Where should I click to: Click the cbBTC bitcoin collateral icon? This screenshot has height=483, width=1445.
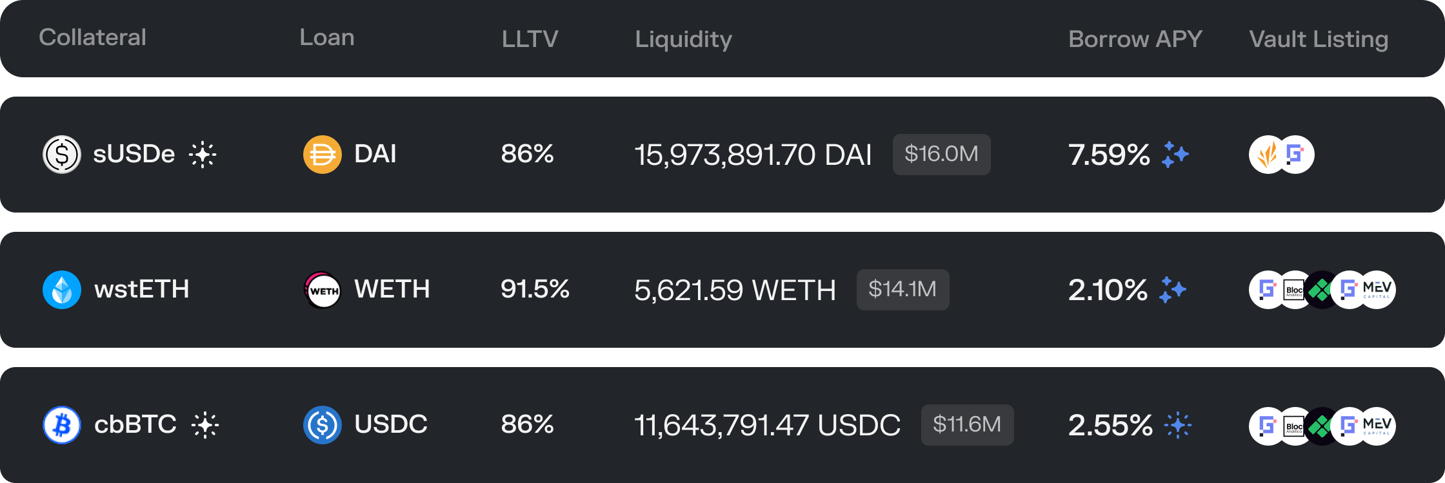coord(62,425)
